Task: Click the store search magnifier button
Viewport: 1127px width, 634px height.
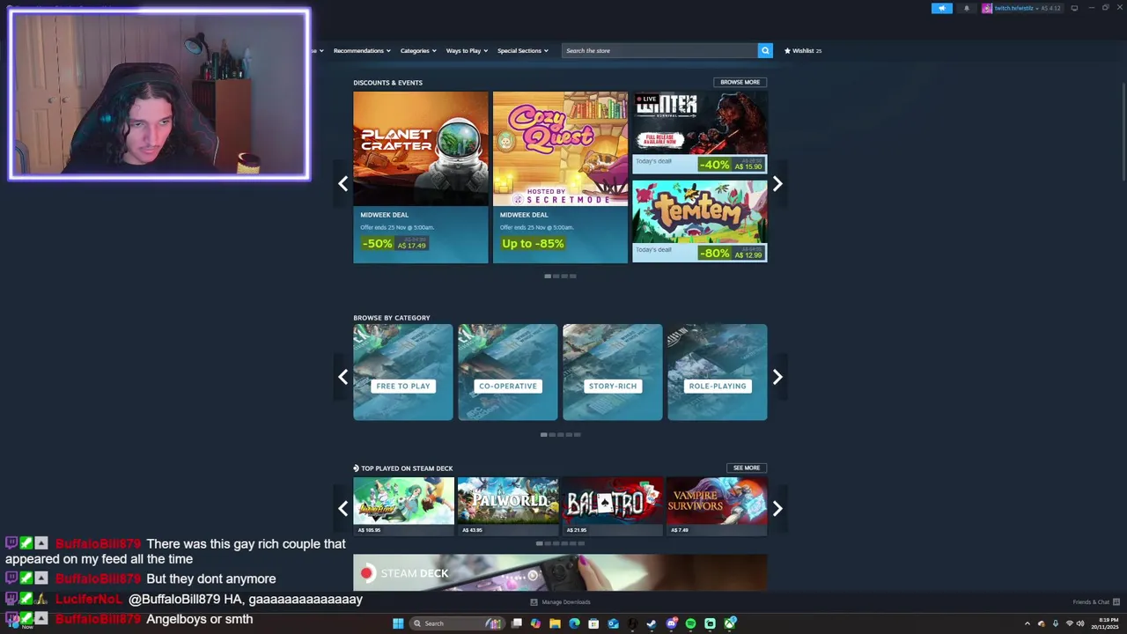Action: (x=765, y=50)
